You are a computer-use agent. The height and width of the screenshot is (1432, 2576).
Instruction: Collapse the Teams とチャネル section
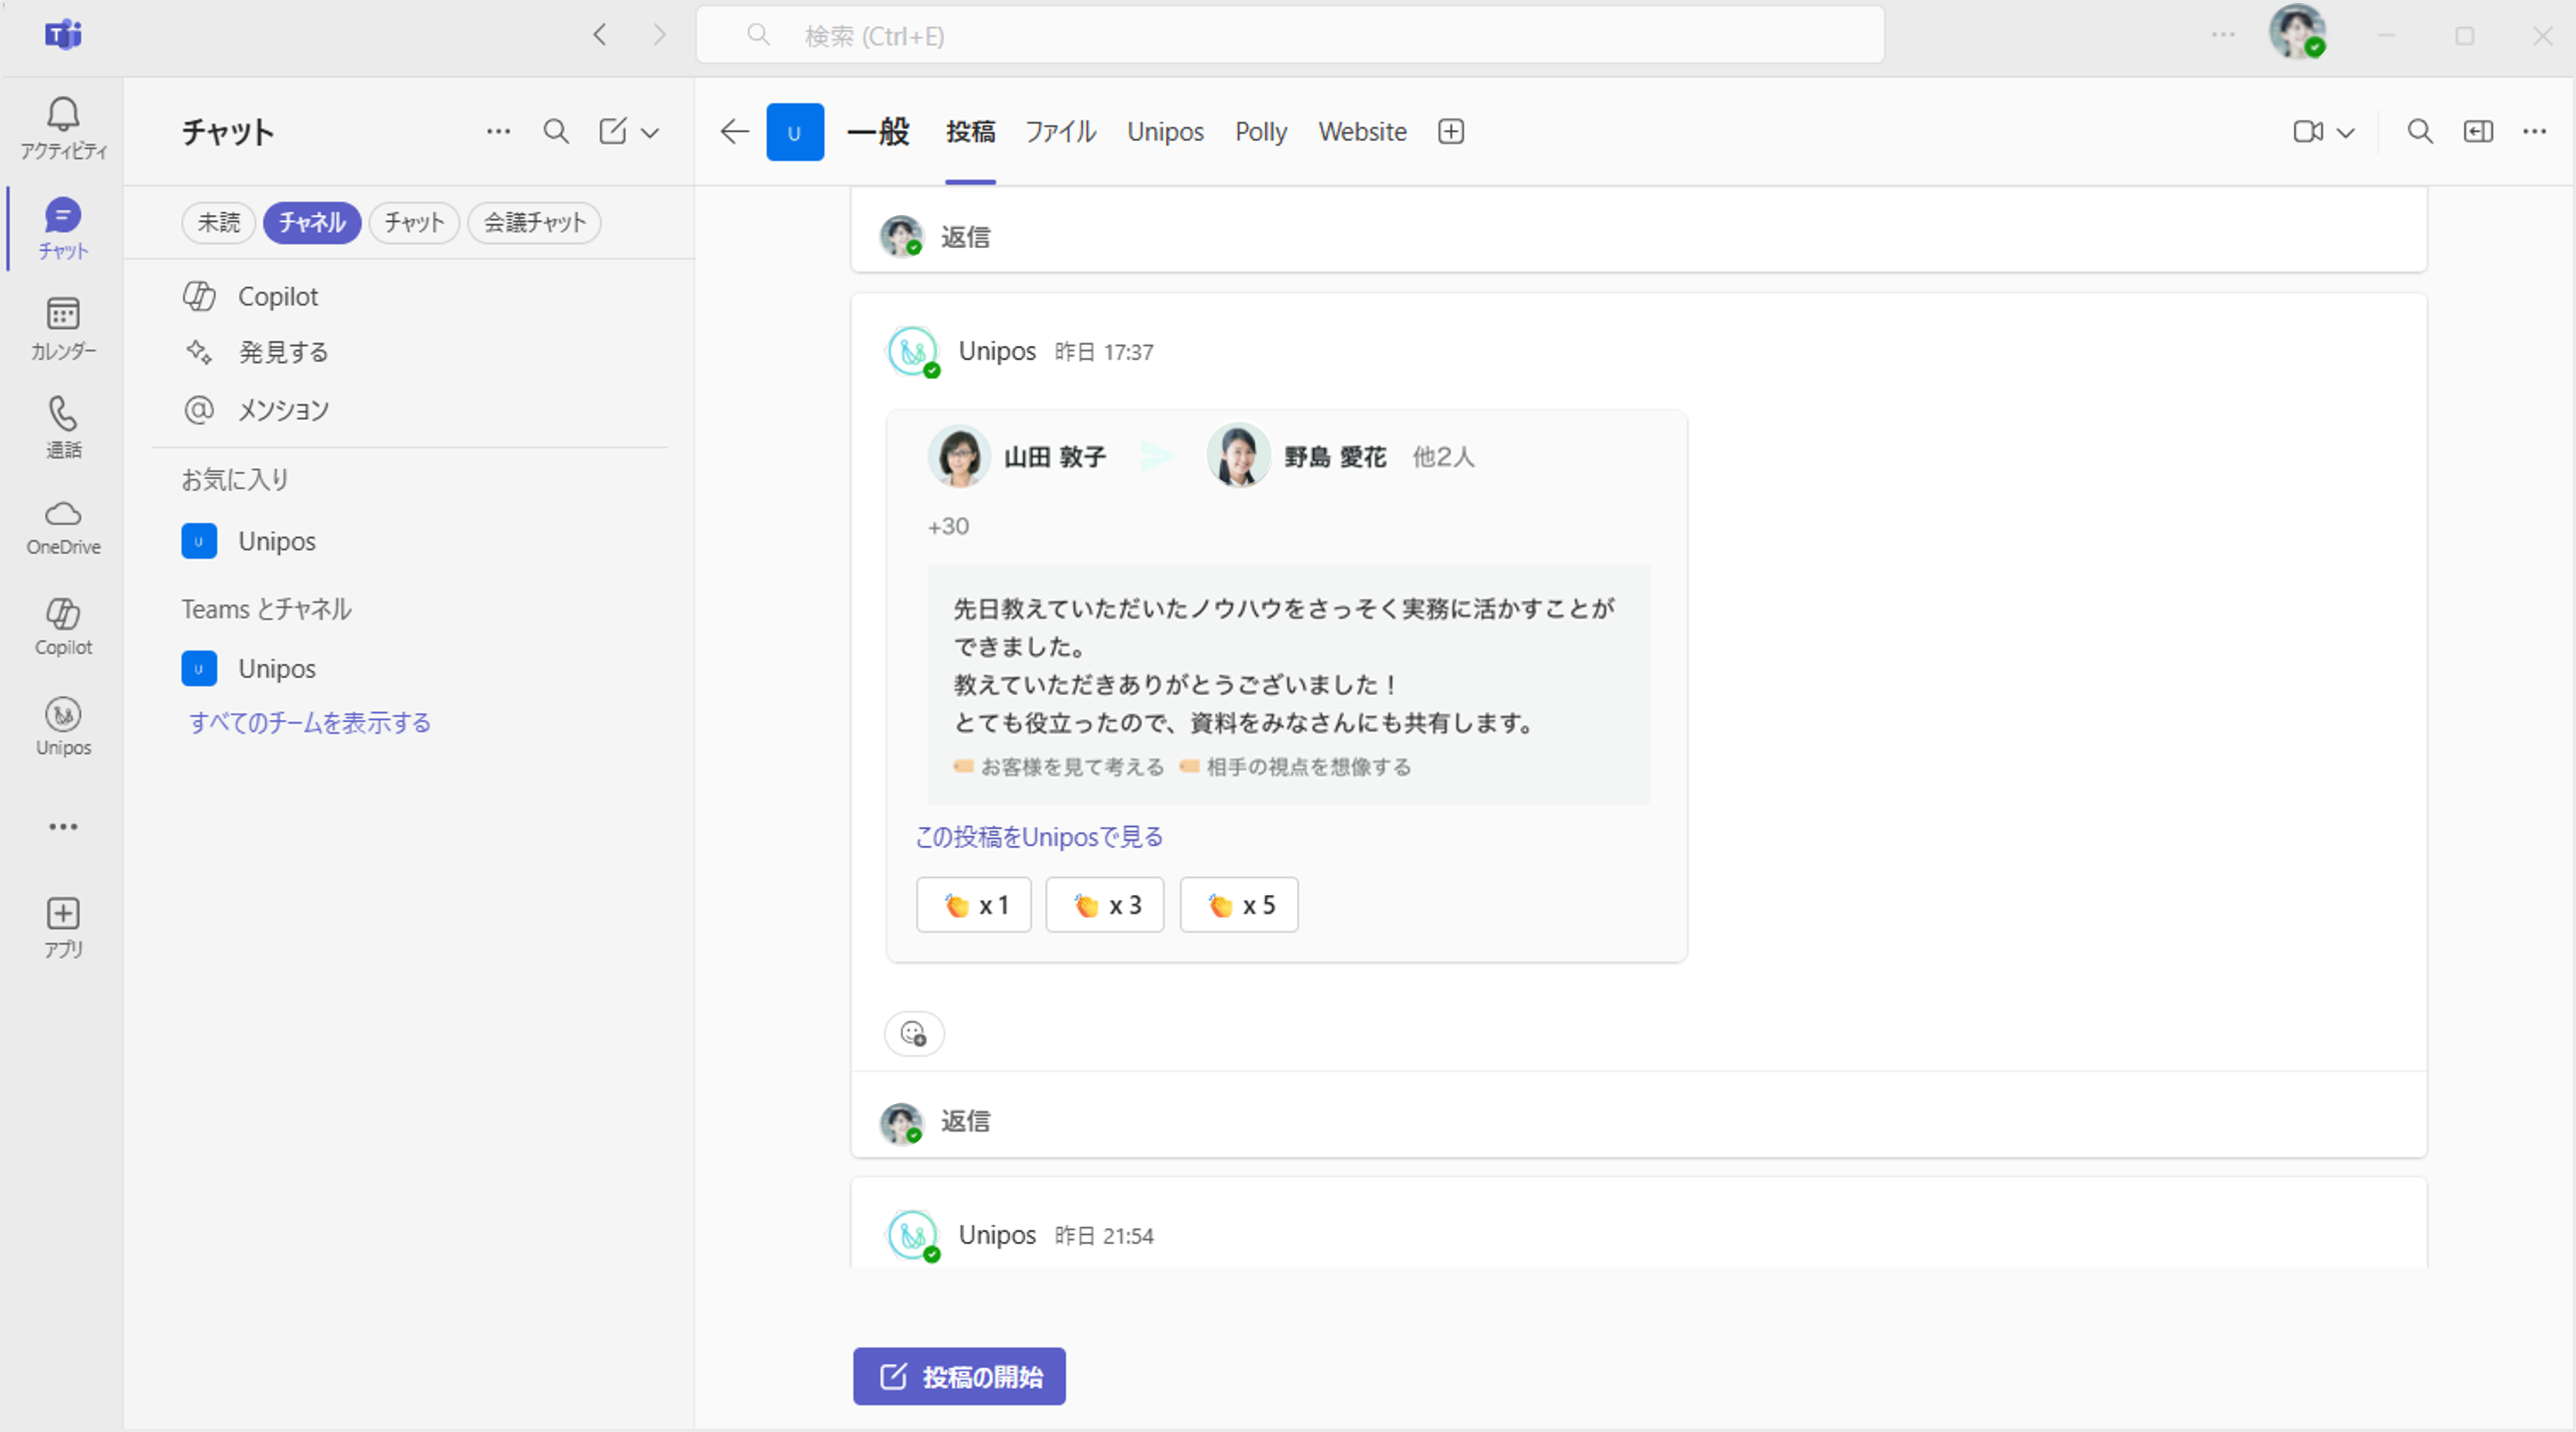point(266,609)
